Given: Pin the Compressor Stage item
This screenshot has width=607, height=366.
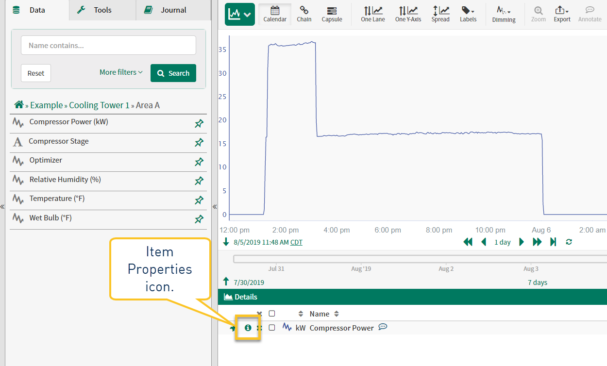Looking at the screenshot, I should click(199, 143).
